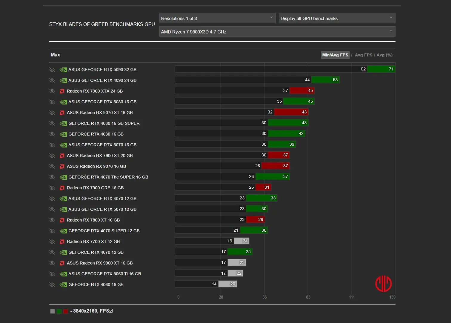Click the Radeon RX 7700 XT 12 GB label
Screen dimensions: 451x323
[93, 242]
